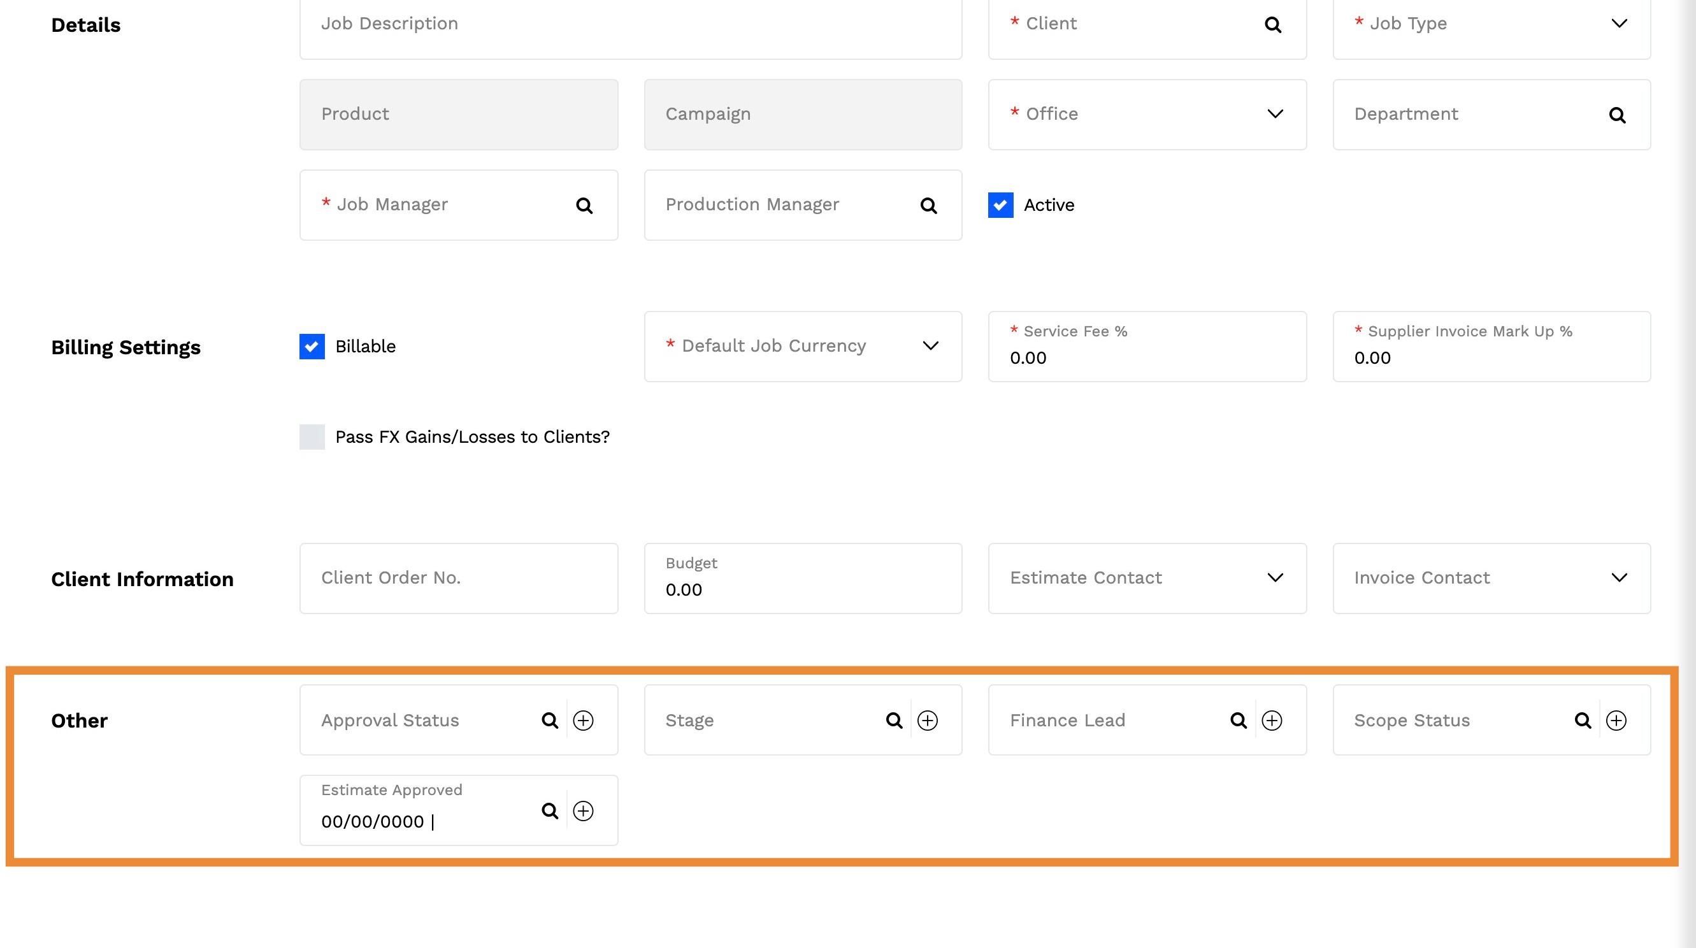This screenshot has height=948, width=1696.
Task: Expand the Estimate Contact dropdown
Action: click(1276, 577)
